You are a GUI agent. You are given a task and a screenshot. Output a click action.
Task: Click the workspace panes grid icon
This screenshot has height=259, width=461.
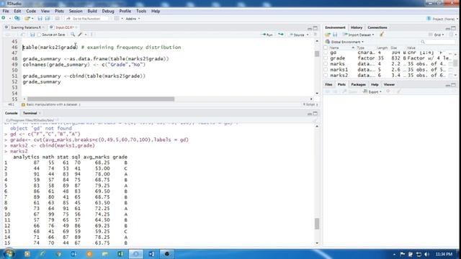click(x=117, y=19)
